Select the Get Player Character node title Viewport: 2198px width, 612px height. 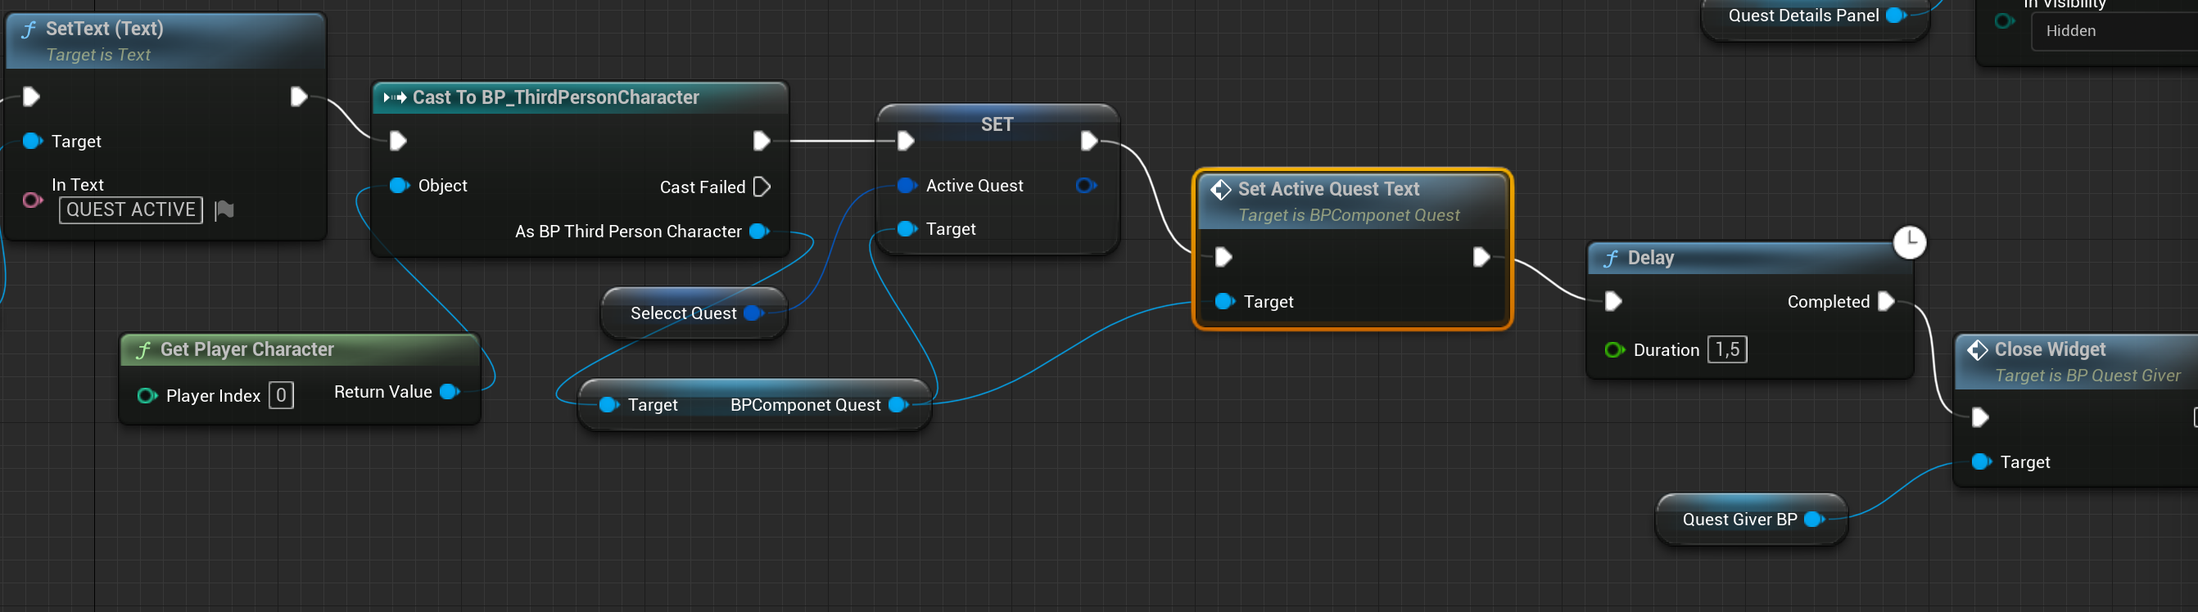tap(246, 349)
